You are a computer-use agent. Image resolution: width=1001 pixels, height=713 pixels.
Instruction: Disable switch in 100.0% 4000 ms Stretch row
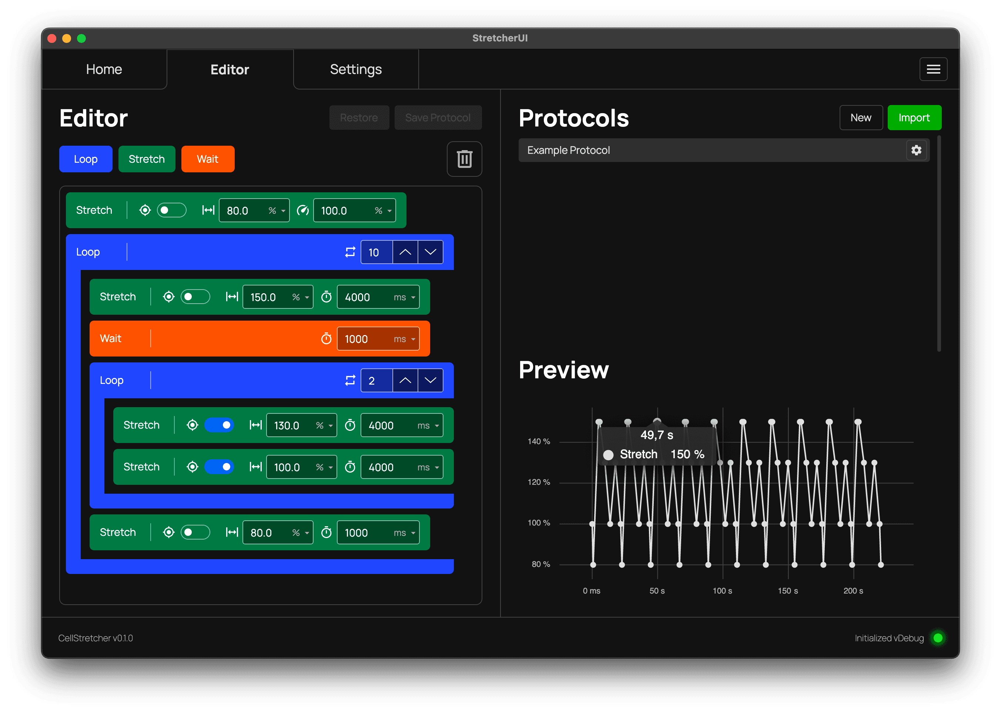tap(219, 467)
